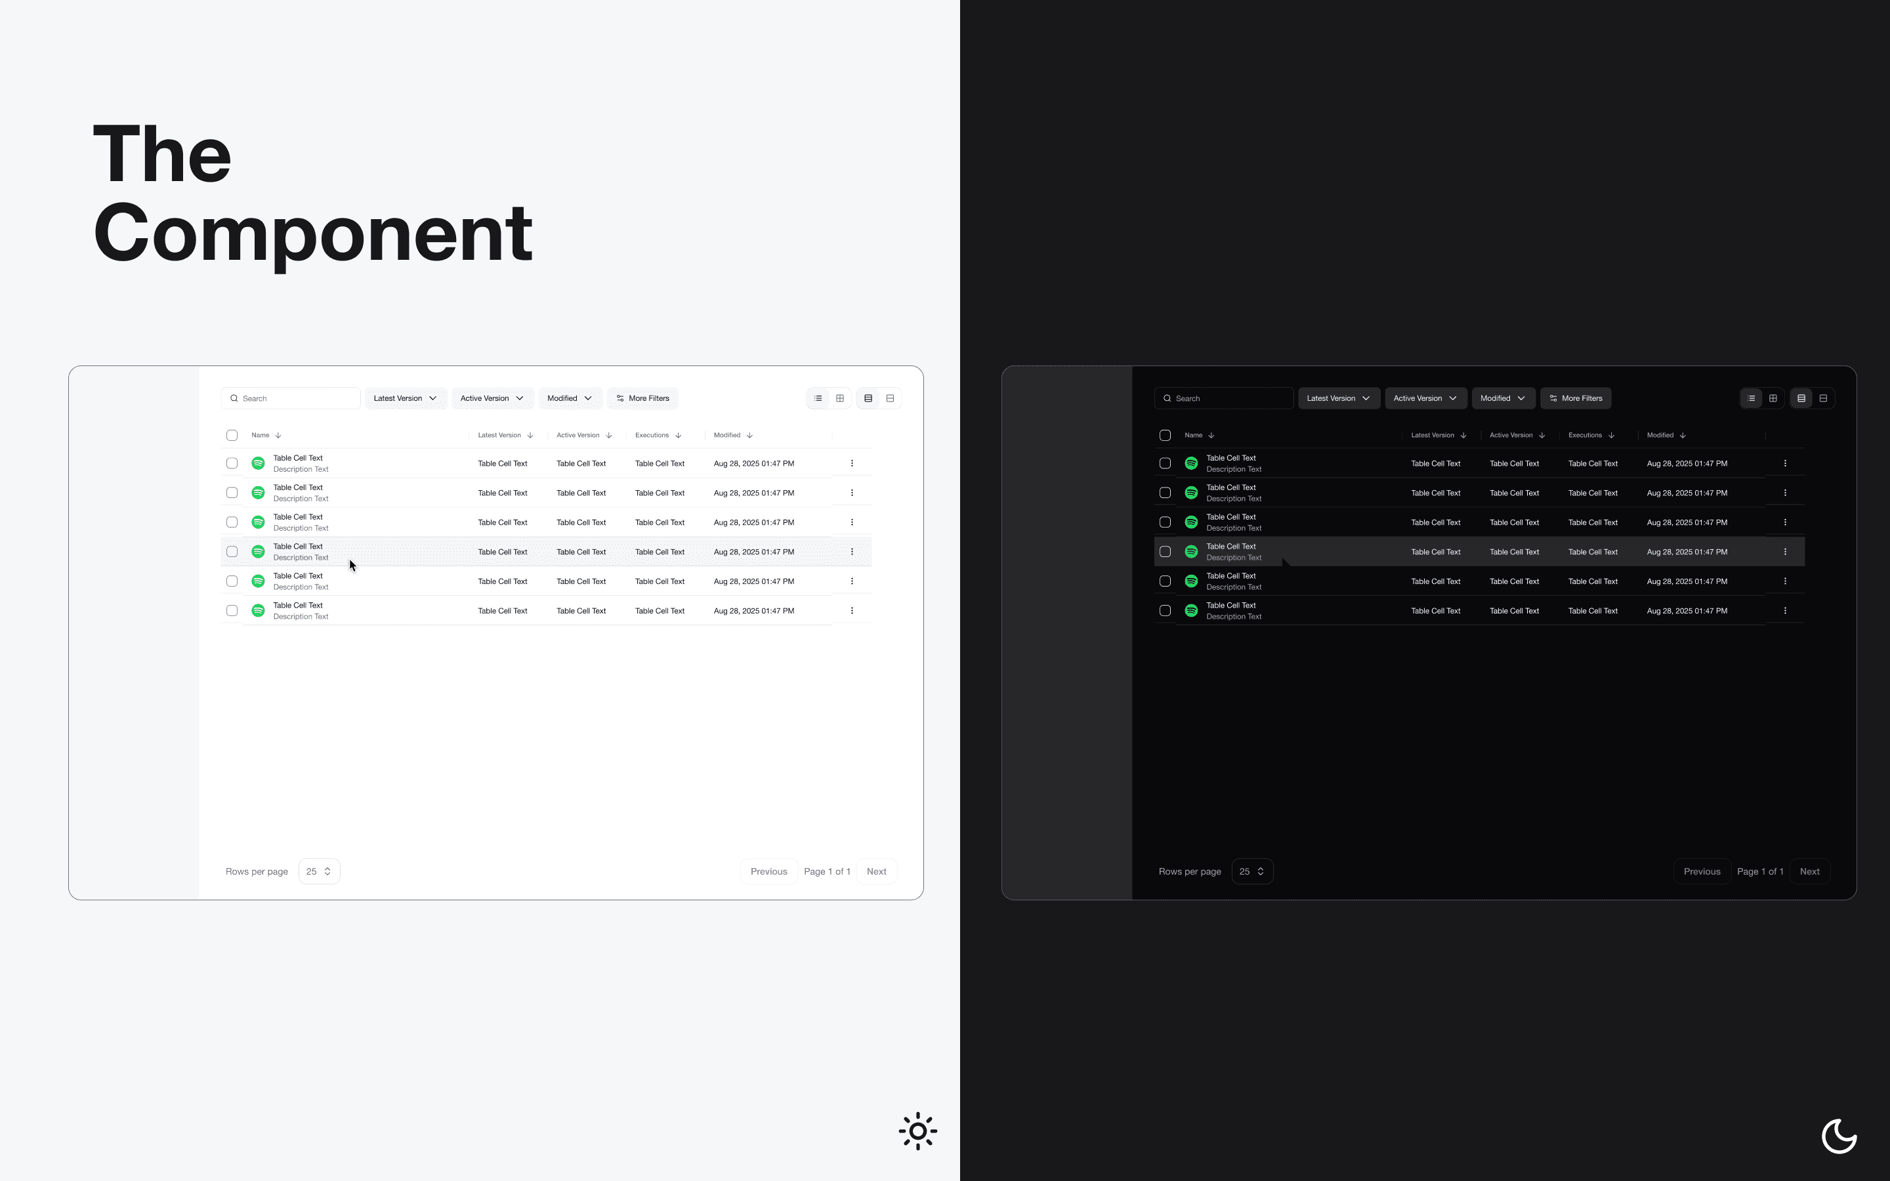Open three-dot menu on last dark row
Screen dimensions: 1890x1181
tap(1784, 611)
